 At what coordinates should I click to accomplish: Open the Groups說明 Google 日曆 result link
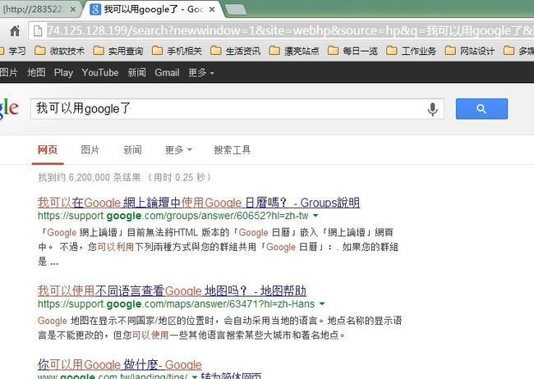point(199,203)
